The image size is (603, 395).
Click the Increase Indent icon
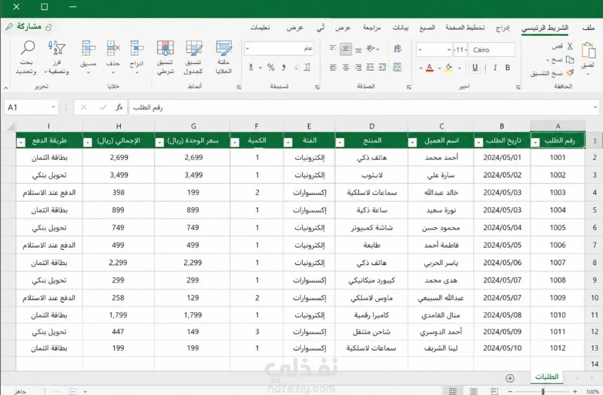(x=382, y=68)
